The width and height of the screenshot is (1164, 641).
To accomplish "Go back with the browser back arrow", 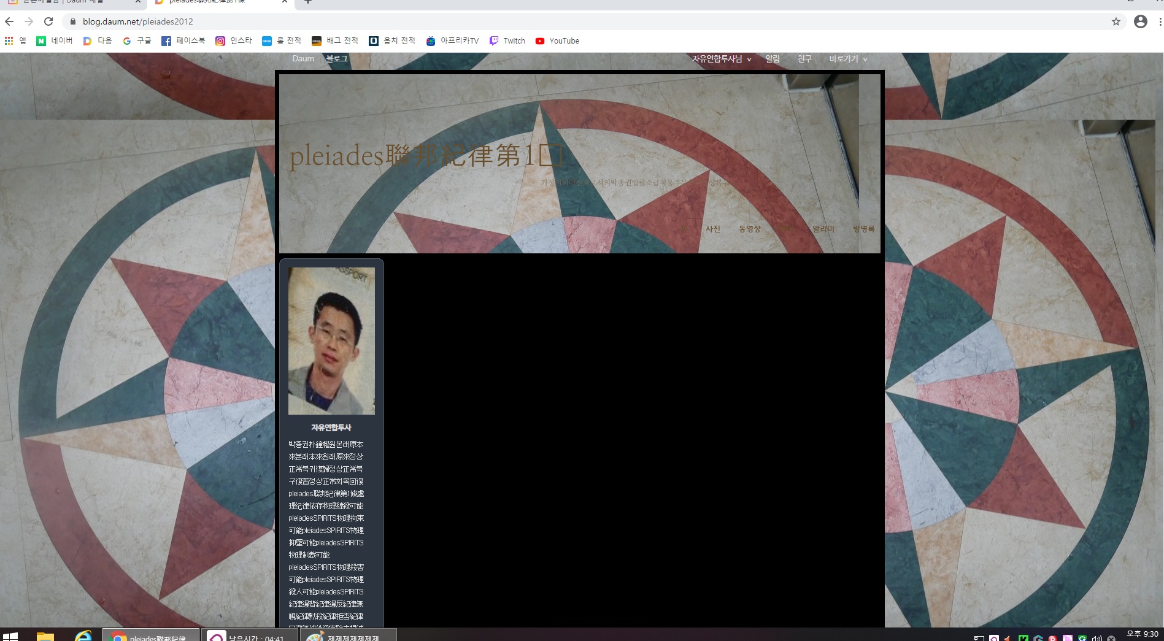I will click(x=9, y=21).
